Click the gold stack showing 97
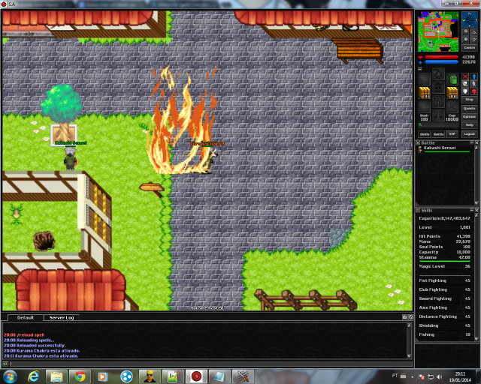The image size is (481, 384). [424, 92]
